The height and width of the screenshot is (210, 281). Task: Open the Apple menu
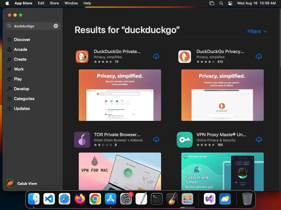coord(7,3)
